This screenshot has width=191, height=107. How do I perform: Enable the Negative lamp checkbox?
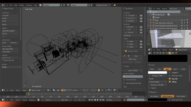(170, 73)
